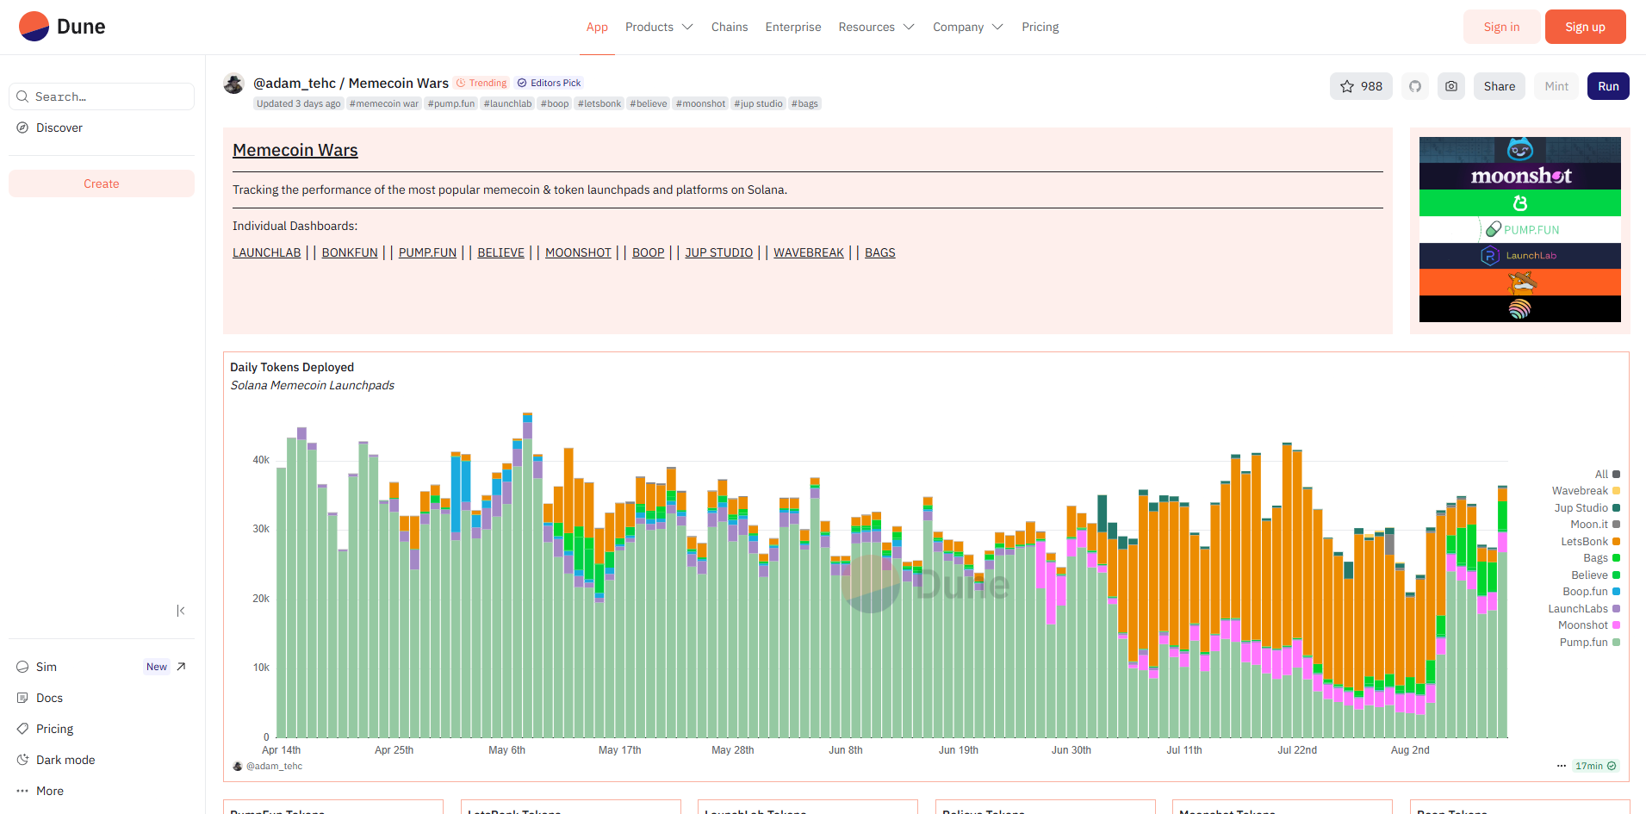Image resolution: width=1646 pixels, height=814 pixels.
Task: Open the PUMP.FUN individual dashboard link
Action: point(427,252)
